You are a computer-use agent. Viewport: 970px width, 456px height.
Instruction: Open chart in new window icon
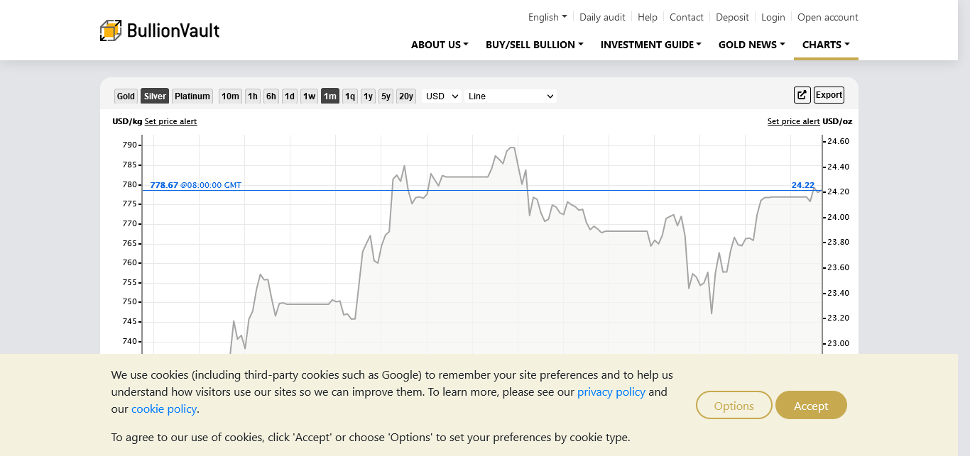(x=802, y=95)
